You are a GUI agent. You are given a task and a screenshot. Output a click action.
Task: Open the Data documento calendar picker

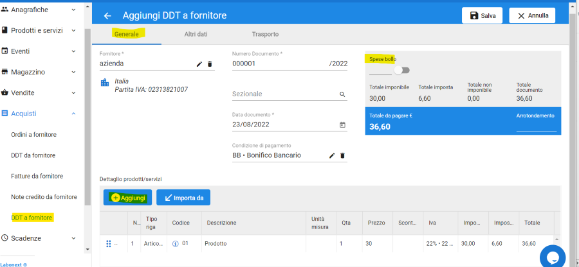pos(342,125)
